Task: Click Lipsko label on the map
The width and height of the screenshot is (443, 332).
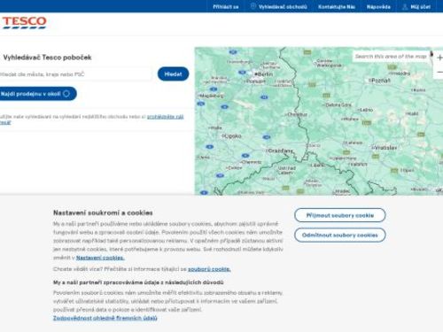Action: pos(232,136)
